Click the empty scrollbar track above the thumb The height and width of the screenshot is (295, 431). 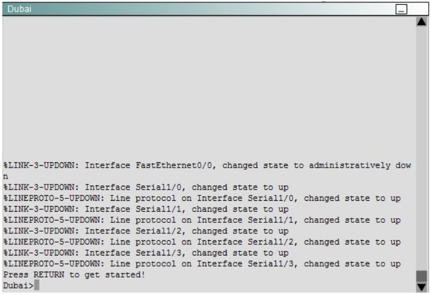coord(421,148)
